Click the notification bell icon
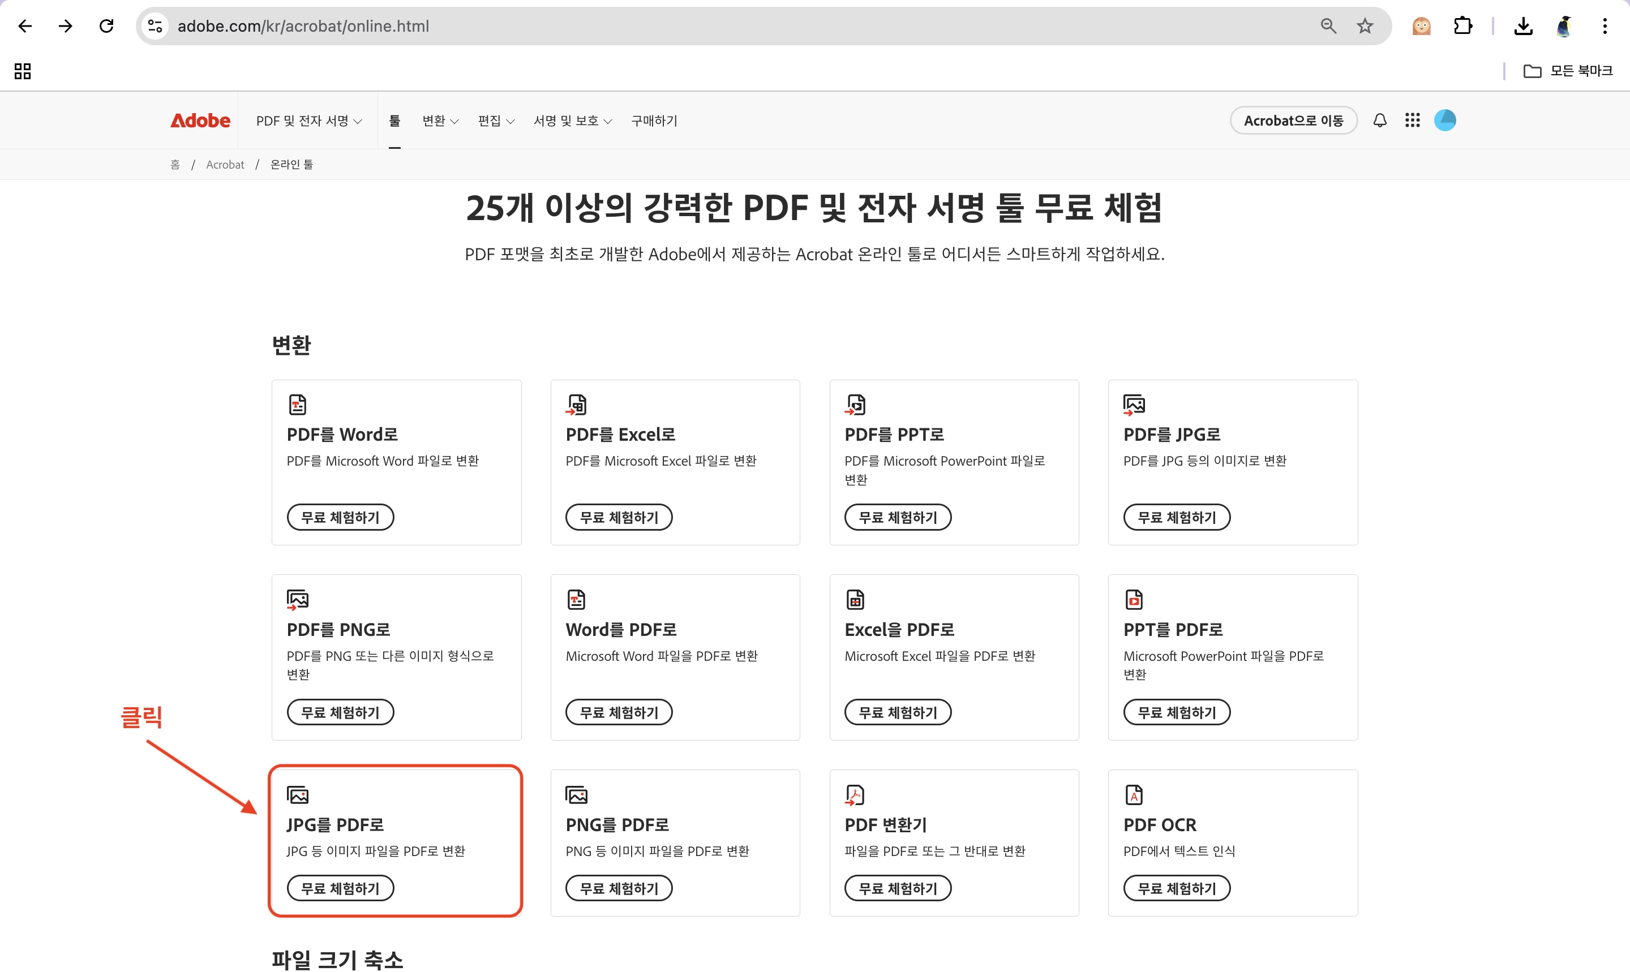 (1380, 121)
